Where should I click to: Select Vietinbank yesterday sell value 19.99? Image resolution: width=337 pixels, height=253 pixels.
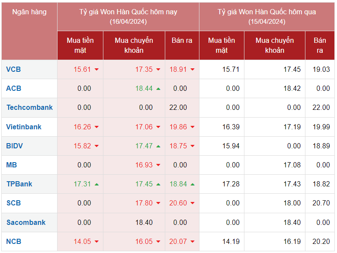tap(321, 127)
